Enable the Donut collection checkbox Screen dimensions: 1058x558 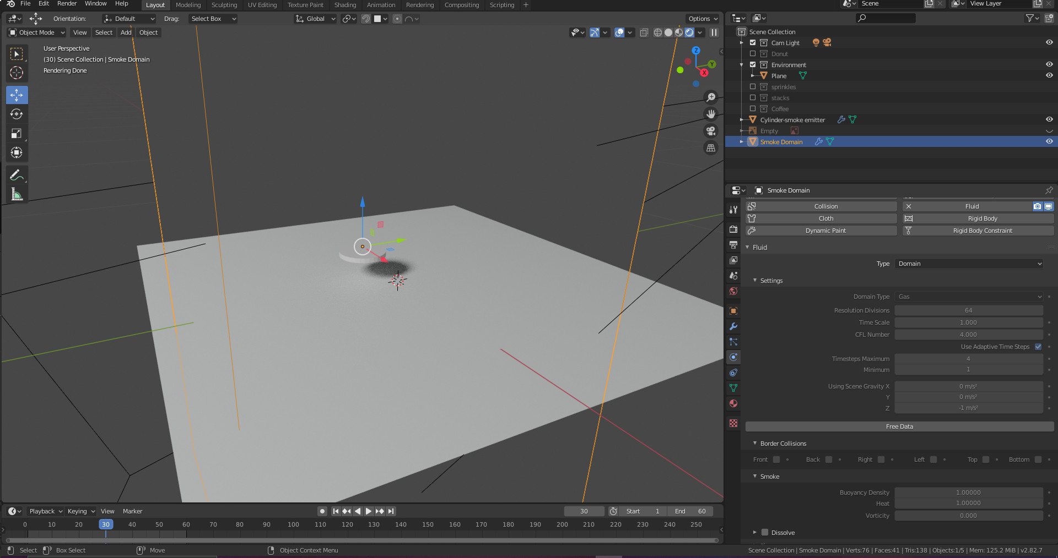(753, 53)
